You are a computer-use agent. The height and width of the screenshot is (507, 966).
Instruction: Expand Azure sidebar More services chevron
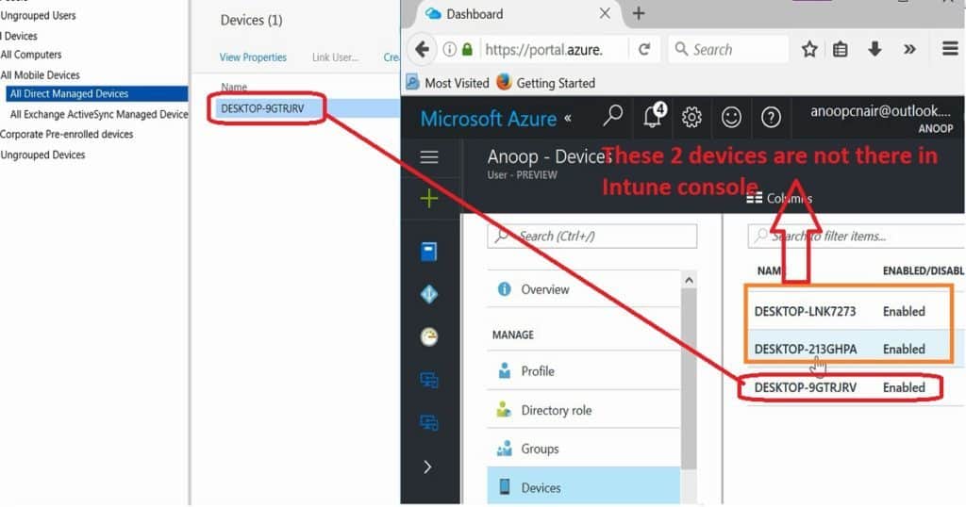(x=428, y=467)
